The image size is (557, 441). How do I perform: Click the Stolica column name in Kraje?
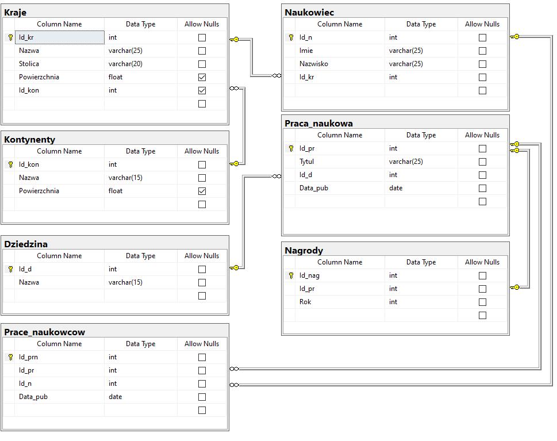(x=29, y=64)
